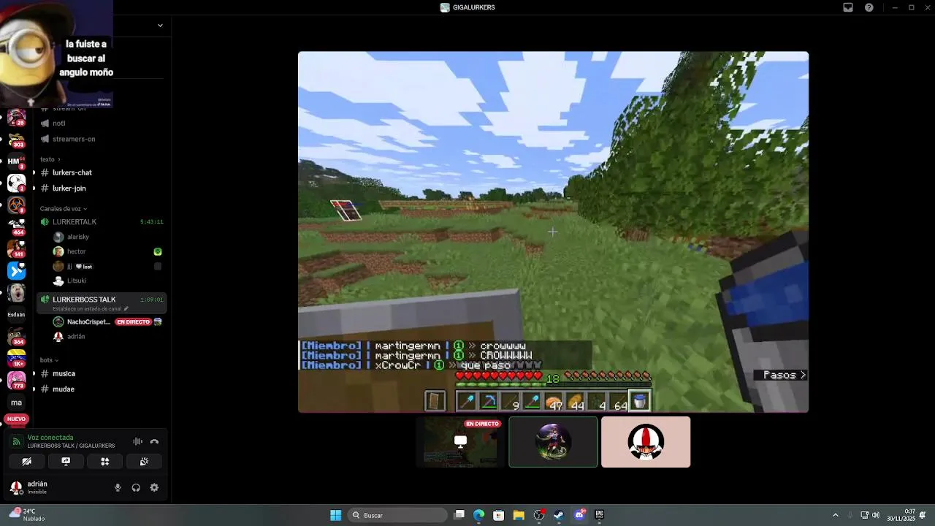Viewport: 935px width, 526px height.
Task: Open the Discord help question mark icon
Action: (x=869, y=7)
